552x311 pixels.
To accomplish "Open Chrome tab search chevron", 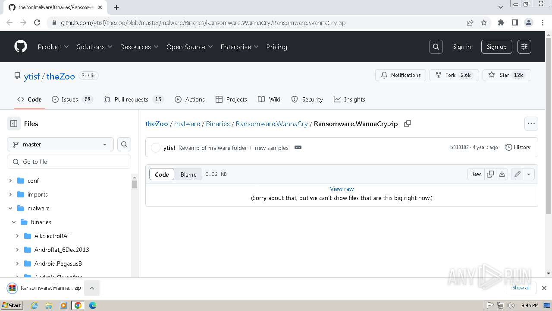I will [x=500, y=7].
